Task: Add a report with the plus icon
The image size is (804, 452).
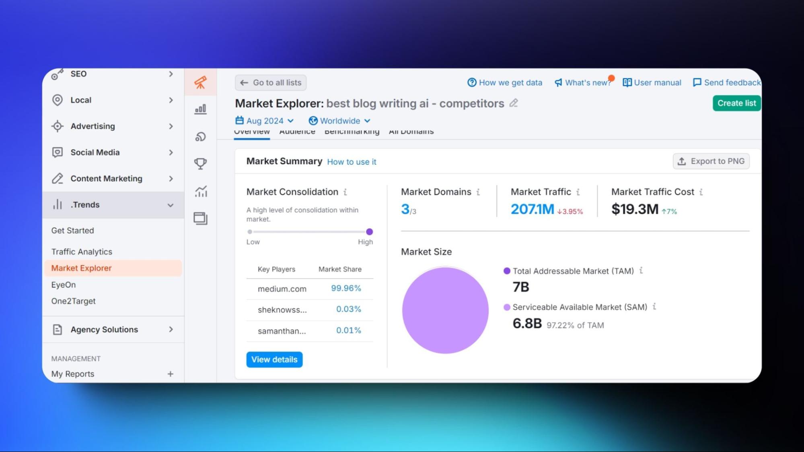Action: (x=171, y=374)
